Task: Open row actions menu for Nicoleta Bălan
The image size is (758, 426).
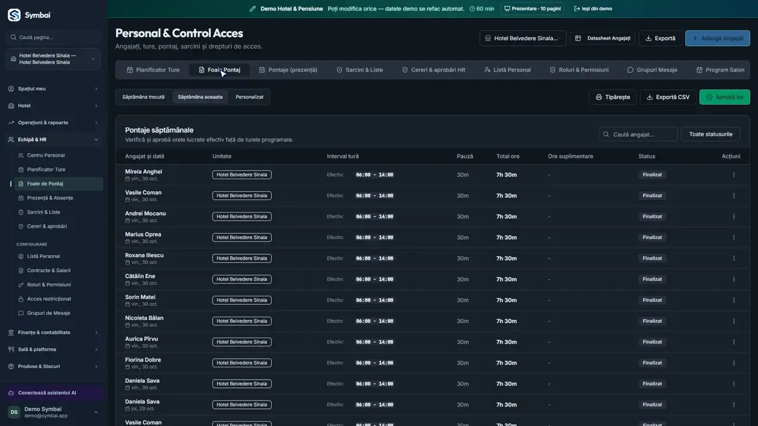Action: (x=734, y=321)
